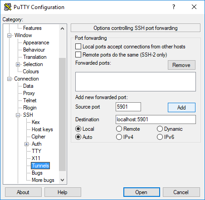The image size is (205, 200).
Task: Click the Destination input field
Action: [x=156, y=119]
